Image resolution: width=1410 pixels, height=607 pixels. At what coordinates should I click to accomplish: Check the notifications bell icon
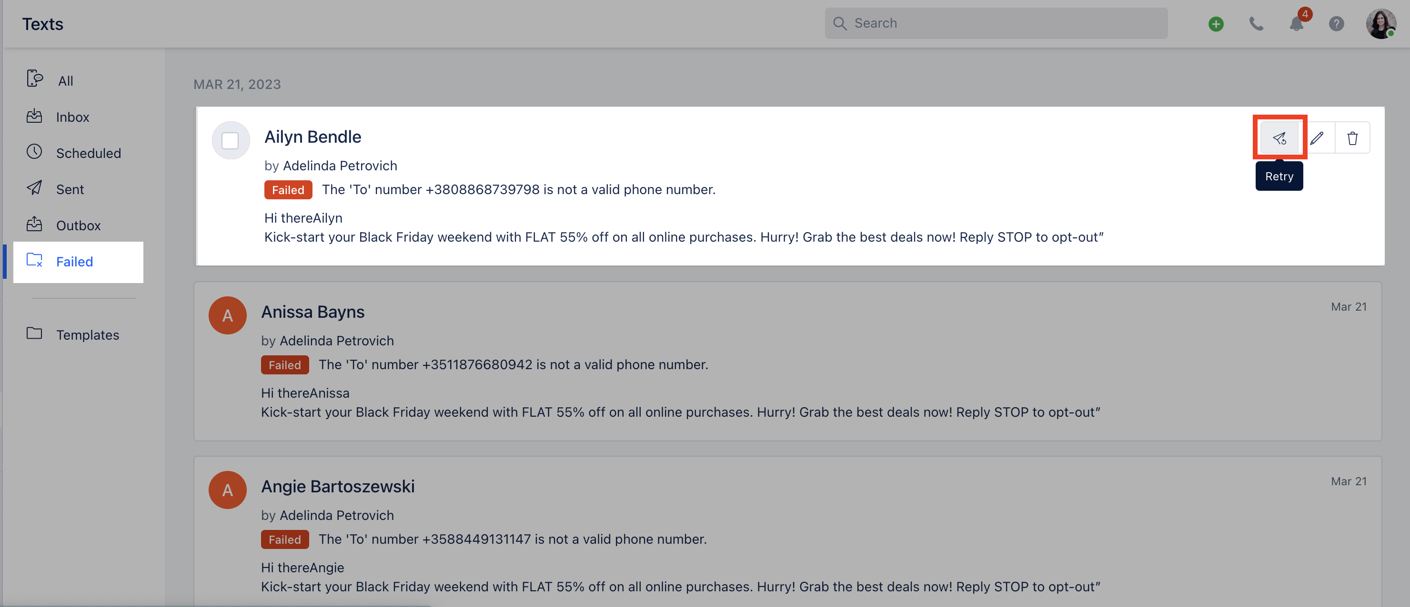(x=1296, y=24)
